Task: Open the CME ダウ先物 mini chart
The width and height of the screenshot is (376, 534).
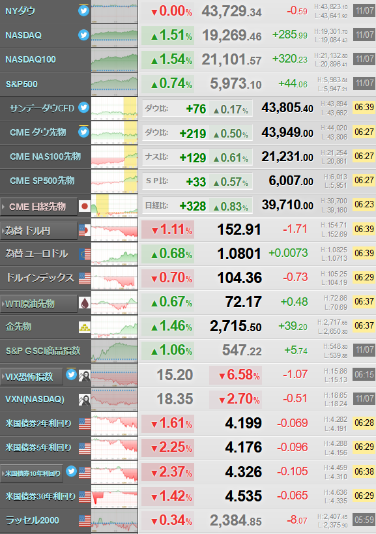Action: [x=114, y=133]
